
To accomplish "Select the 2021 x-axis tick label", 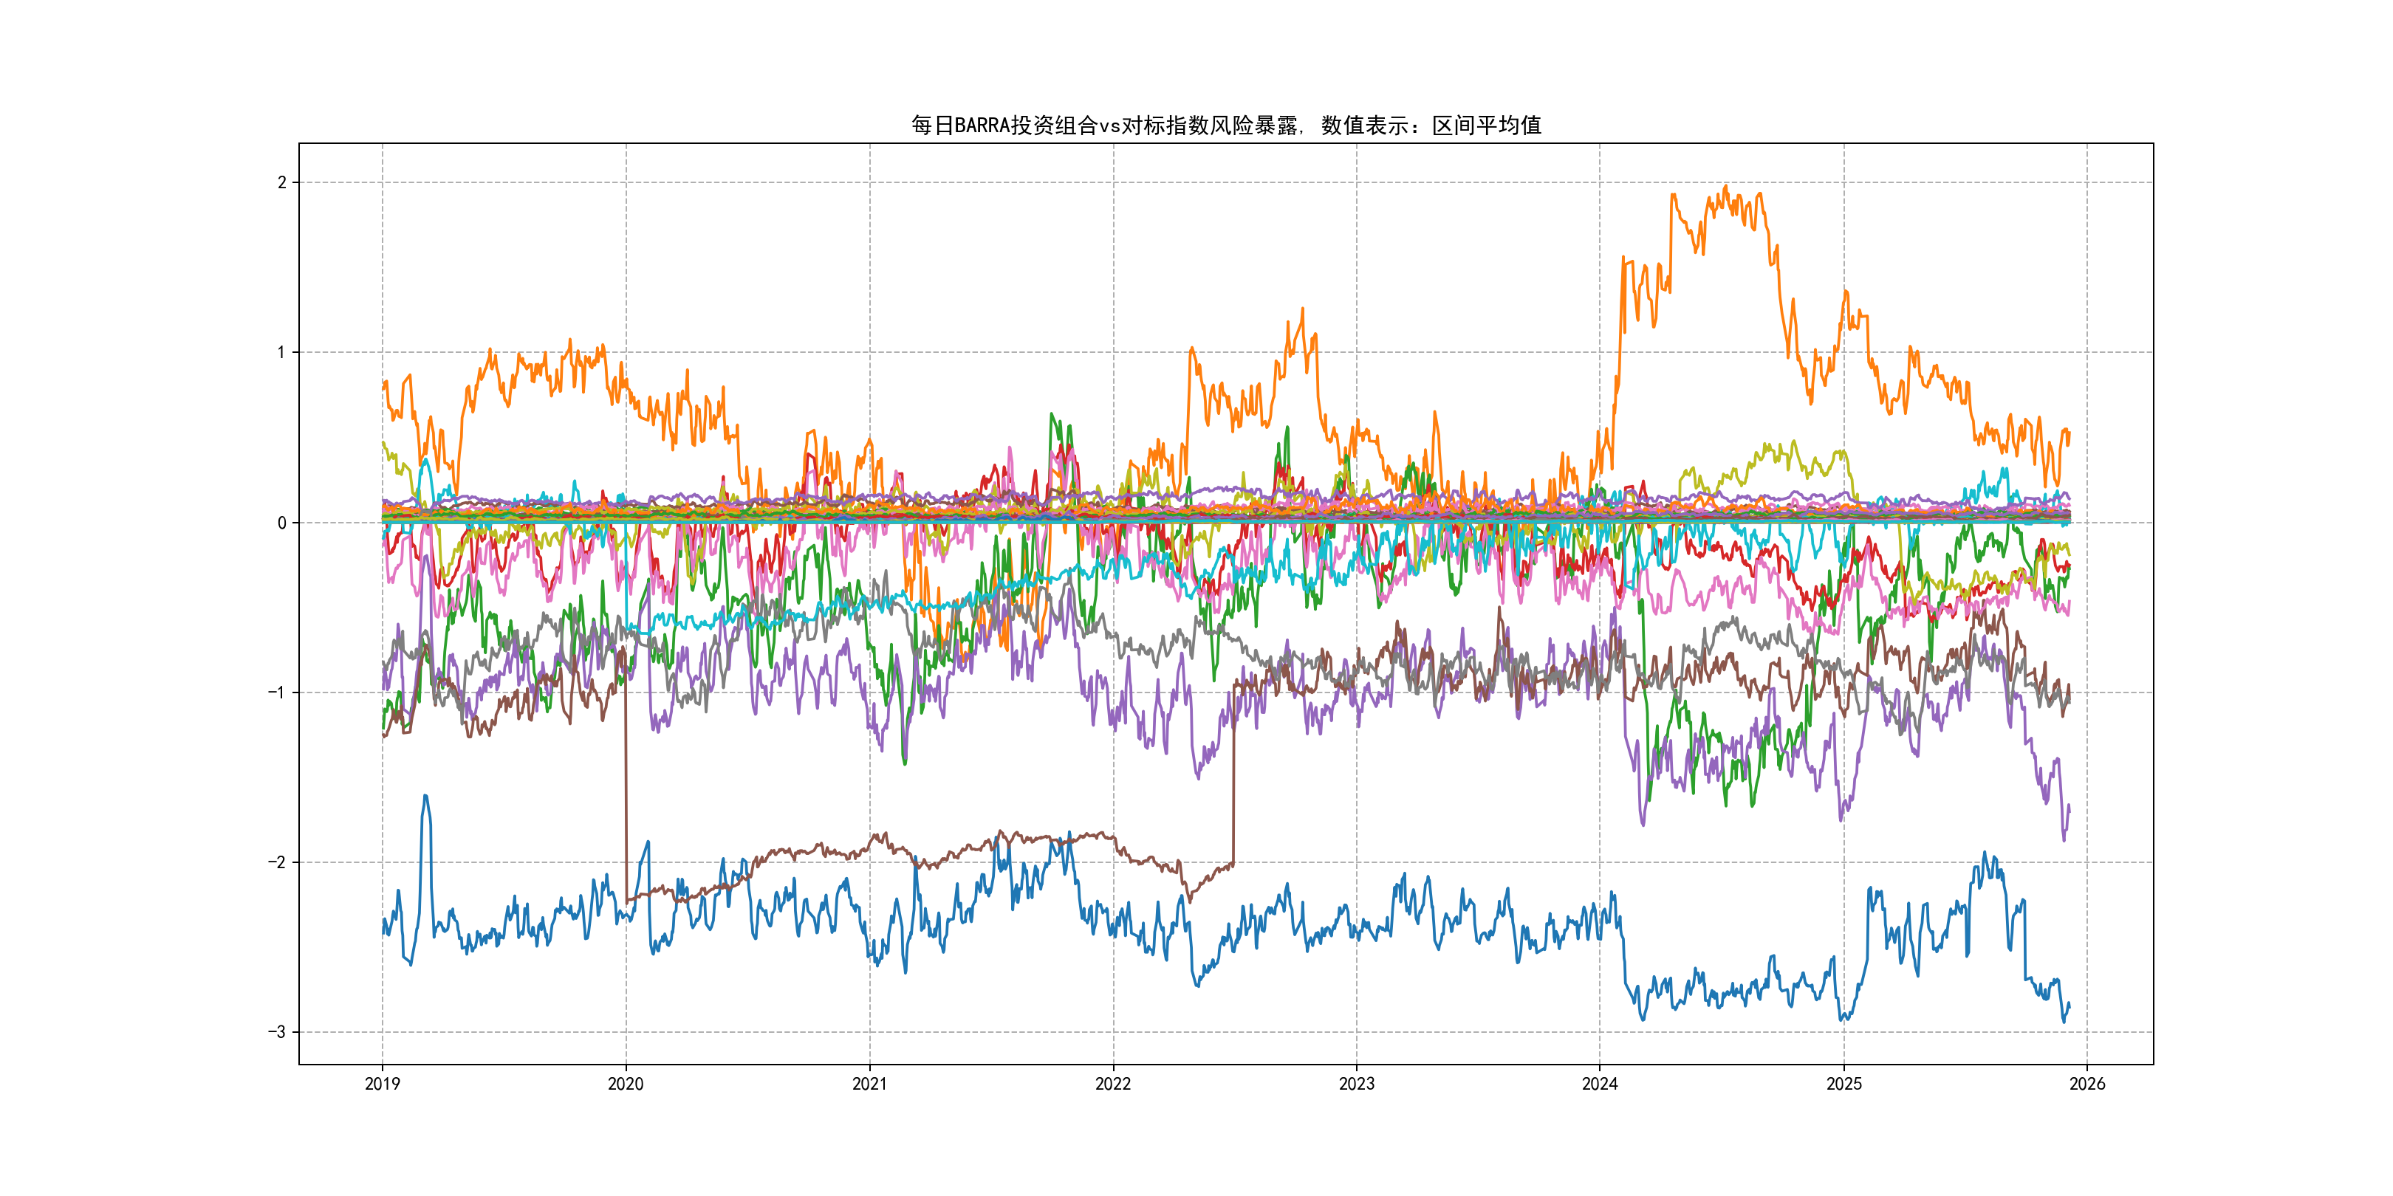I will (x=869, y=1084).
